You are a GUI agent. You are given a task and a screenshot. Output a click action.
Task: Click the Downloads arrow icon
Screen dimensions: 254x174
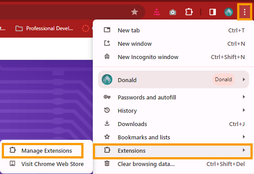click(107, 123)
